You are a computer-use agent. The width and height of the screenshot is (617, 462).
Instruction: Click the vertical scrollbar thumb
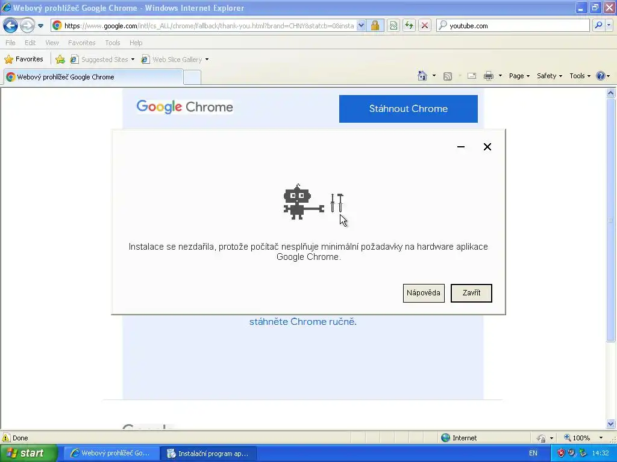(x=610, y=220)
